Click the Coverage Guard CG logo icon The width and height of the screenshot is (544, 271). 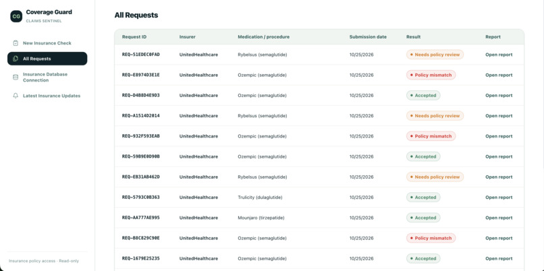(x=16, y=16)
